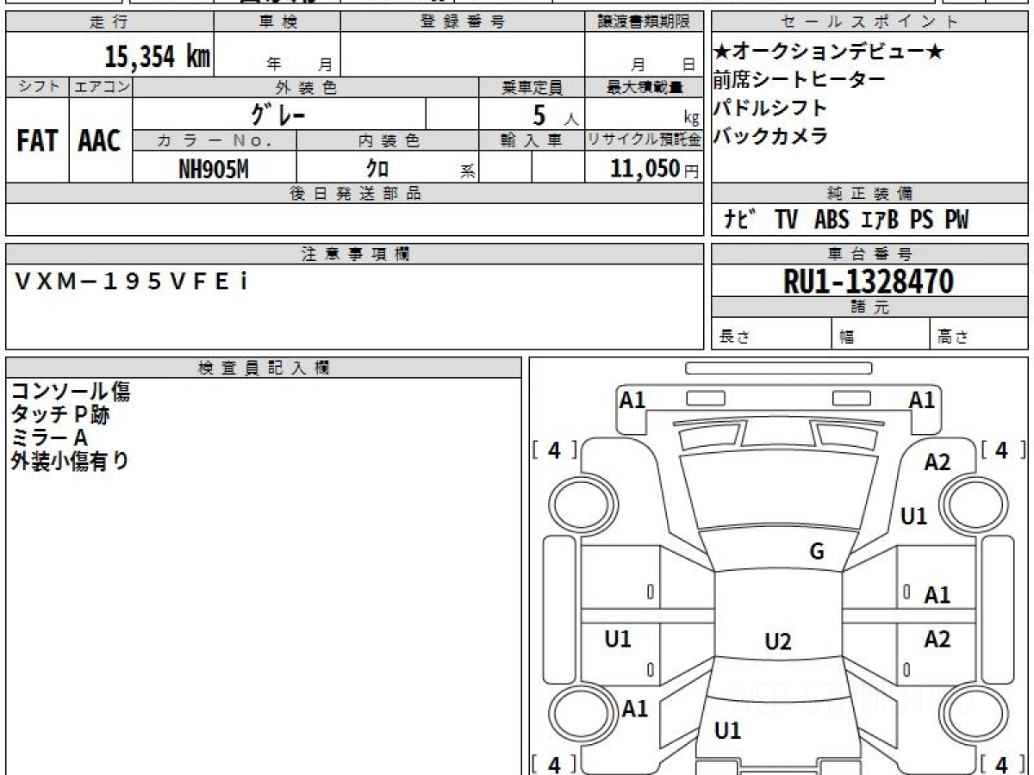1034x775 pixels.
Task: Select the 長さ dimension label
Action: pos(734,338)
